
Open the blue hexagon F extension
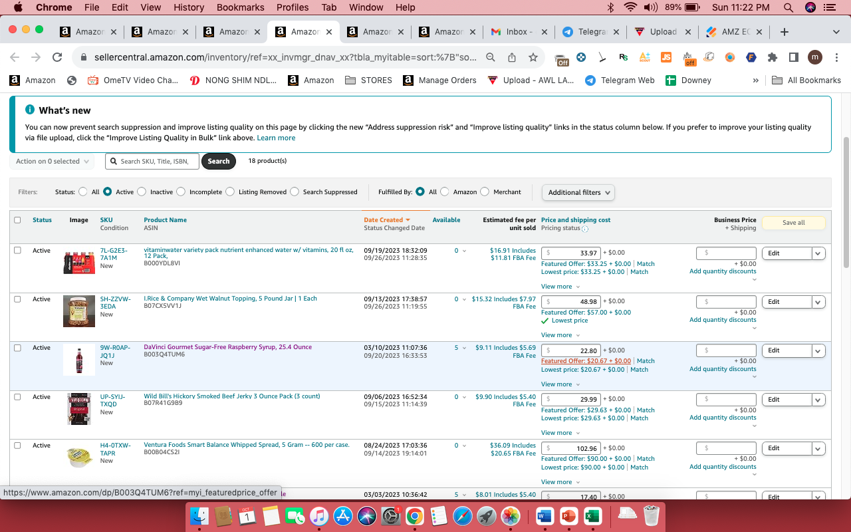pyautogui.click(x=751, y=57)
